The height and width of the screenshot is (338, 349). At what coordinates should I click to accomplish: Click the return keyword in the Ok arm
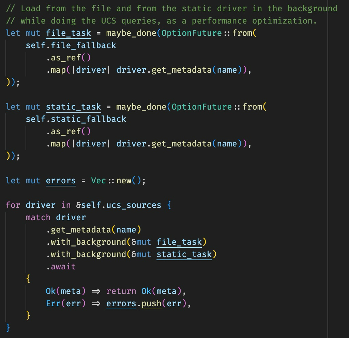[121, 291]
